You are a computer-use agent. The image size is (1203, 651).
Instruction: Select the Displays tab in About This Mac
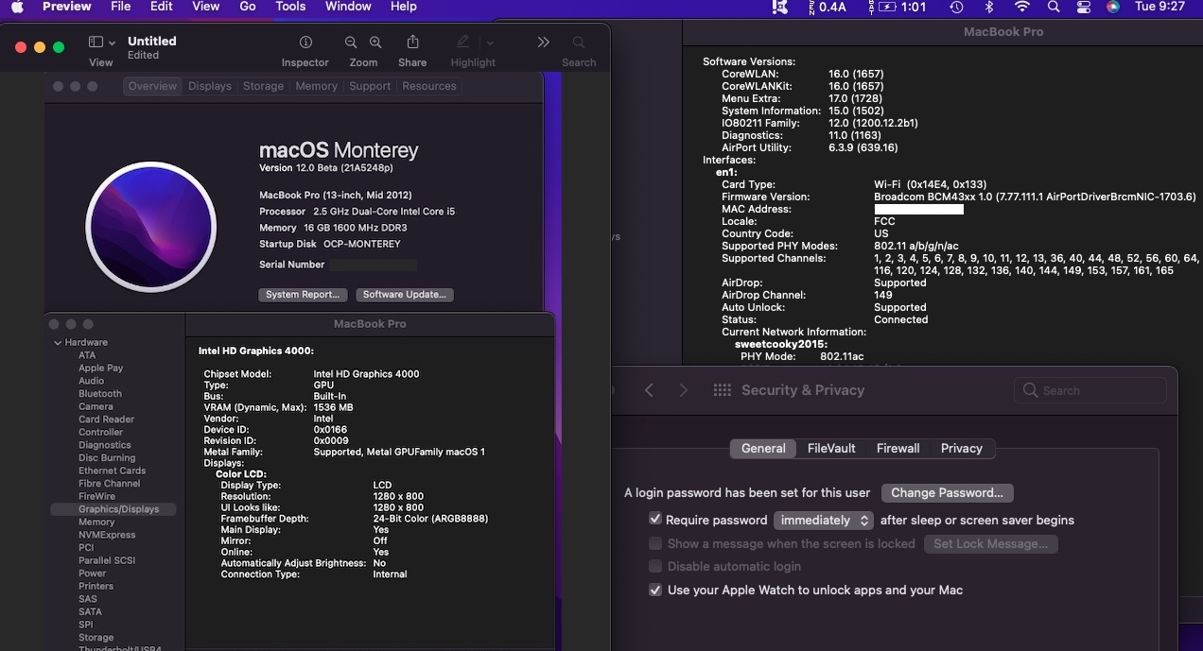210,86
